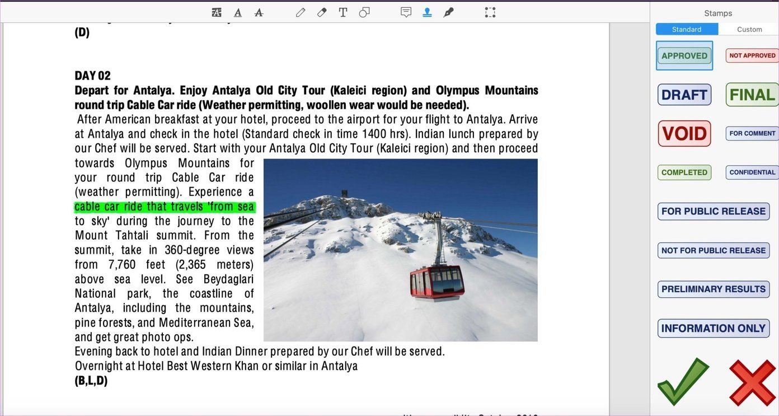The image size is (779, 416).
Task: Click the 'Stamps' panel title
Action: 718,13
